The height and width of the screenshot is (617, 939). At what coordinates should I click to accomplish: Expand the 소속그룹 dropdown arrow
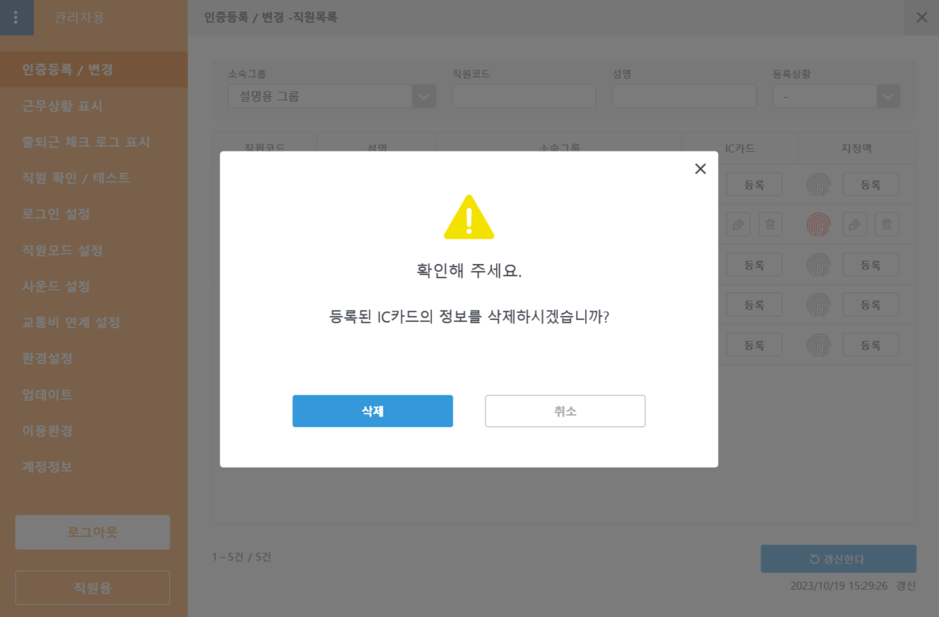pos(424,96)
